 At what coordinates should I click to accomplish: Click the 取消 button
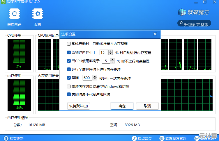pyautogui.click(x=147, y=106)
